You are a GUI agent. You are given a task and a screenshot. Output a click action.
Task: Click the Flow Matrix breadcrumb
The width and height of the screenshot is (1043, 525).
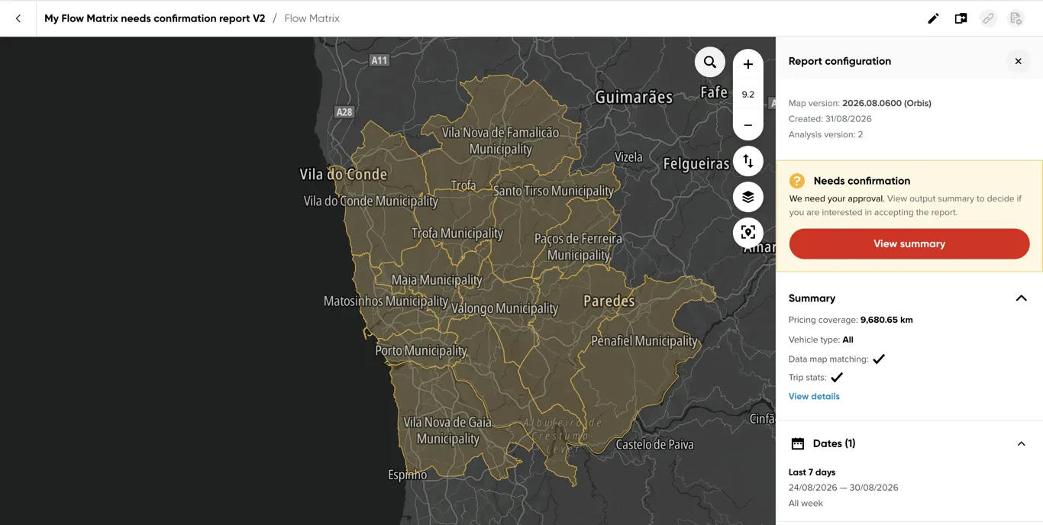[312, 18]
